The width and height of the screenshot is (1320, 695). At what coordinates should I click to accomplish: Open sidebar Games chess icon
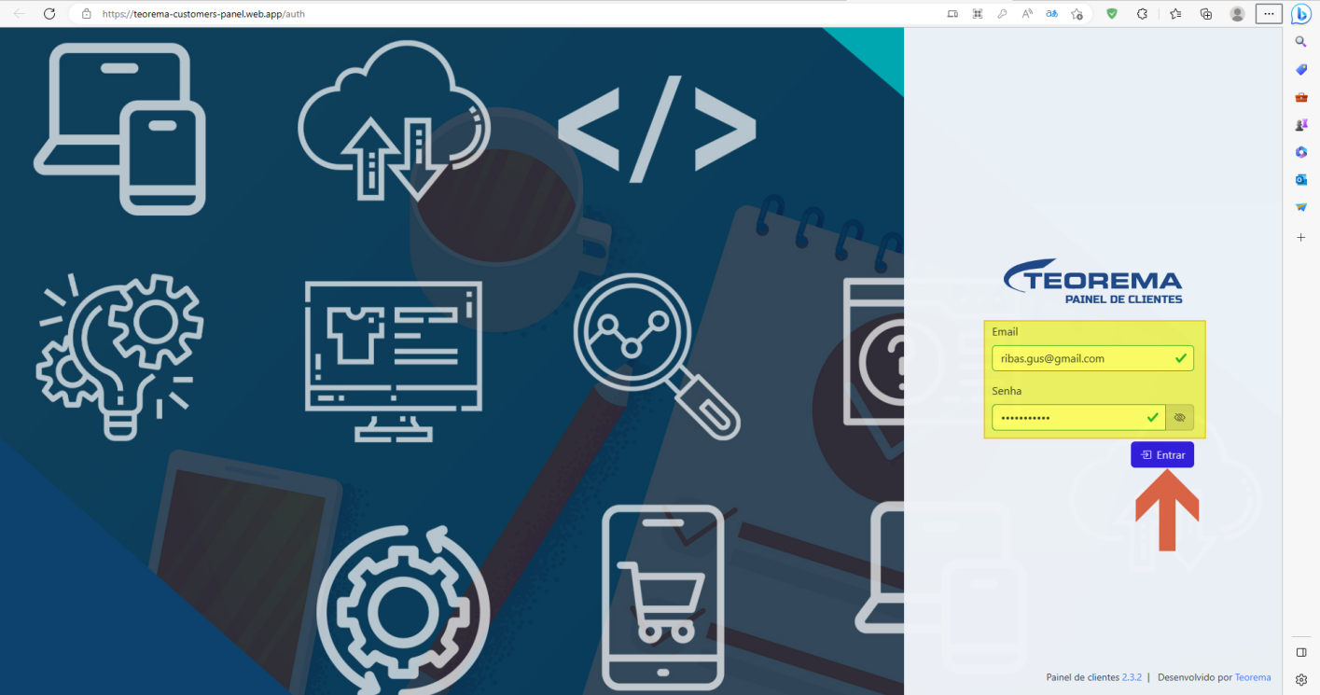coord(1301,124)
